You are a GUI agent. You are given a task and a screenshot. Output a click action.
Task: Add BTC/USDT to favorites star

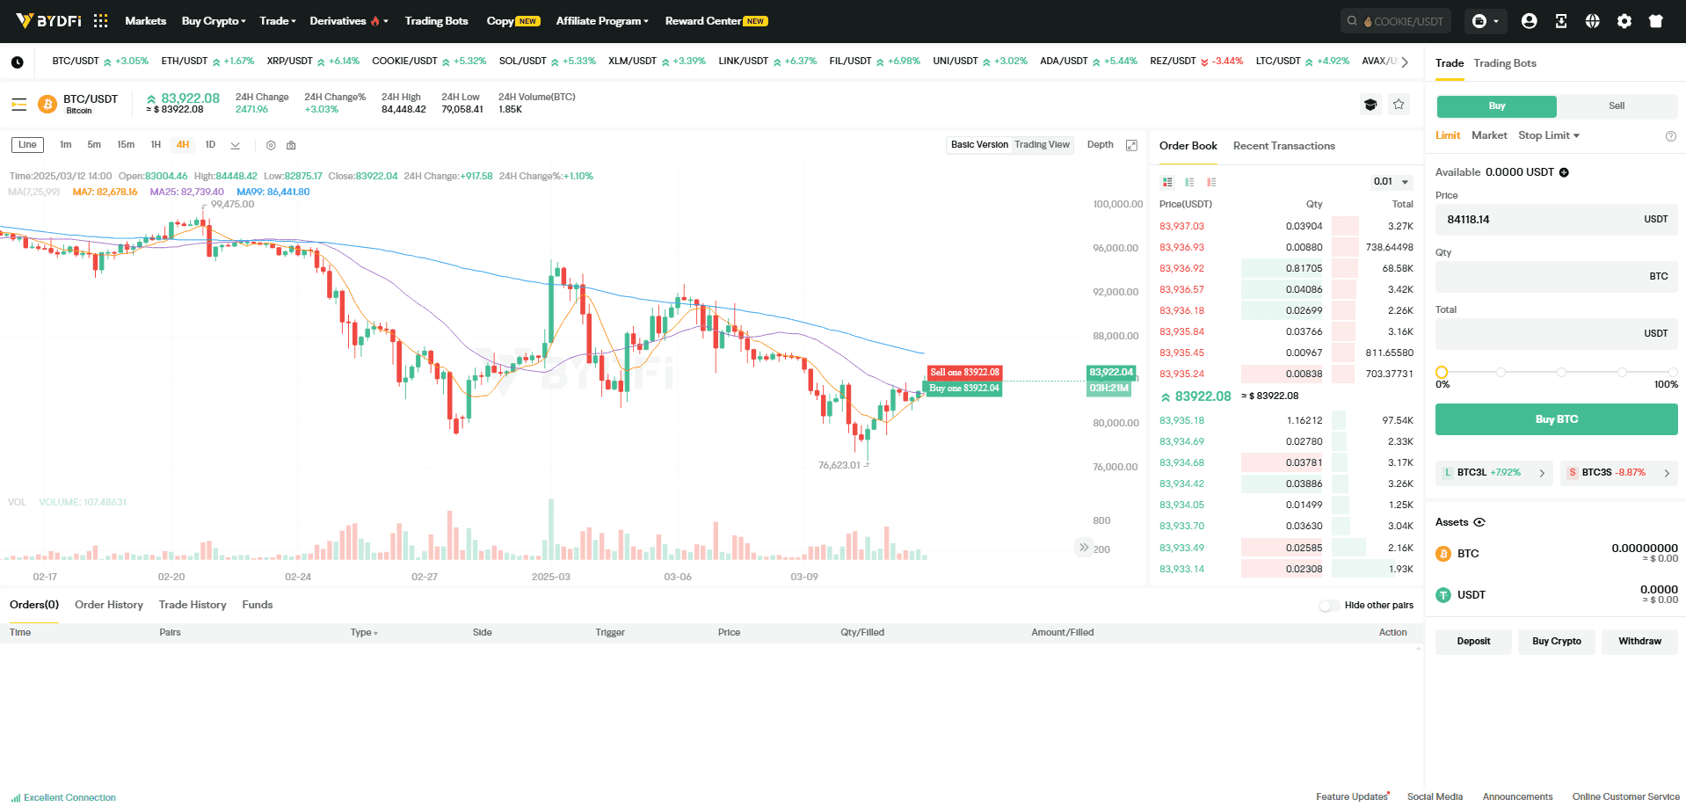1399,105
